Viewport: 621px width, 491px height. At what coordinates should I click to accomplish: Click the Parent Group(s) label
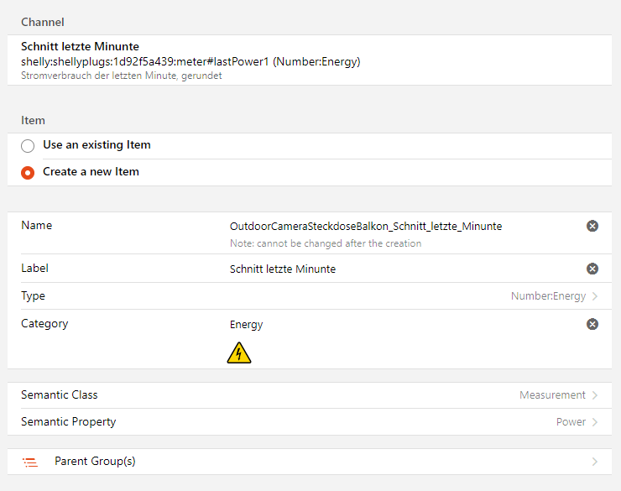pyautogui.click(x=95, y=462)
